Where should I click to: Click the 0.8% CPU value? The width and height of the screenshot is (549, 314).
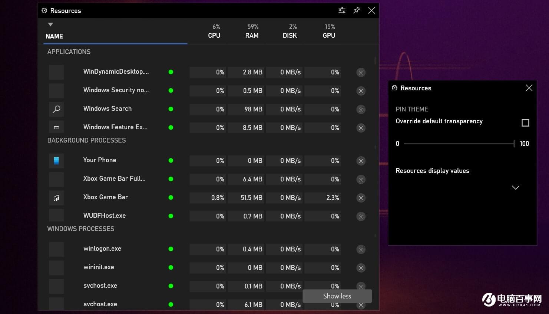click(x=218, y=198)
